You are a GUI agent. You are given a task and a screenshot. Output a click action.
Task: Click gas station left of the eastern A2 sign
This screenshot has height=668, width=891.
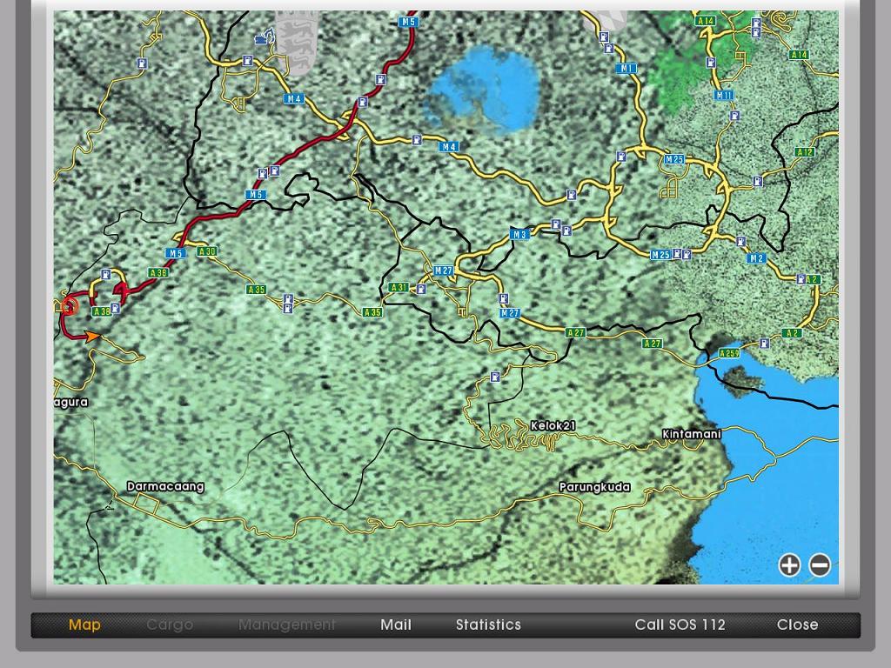801,279
